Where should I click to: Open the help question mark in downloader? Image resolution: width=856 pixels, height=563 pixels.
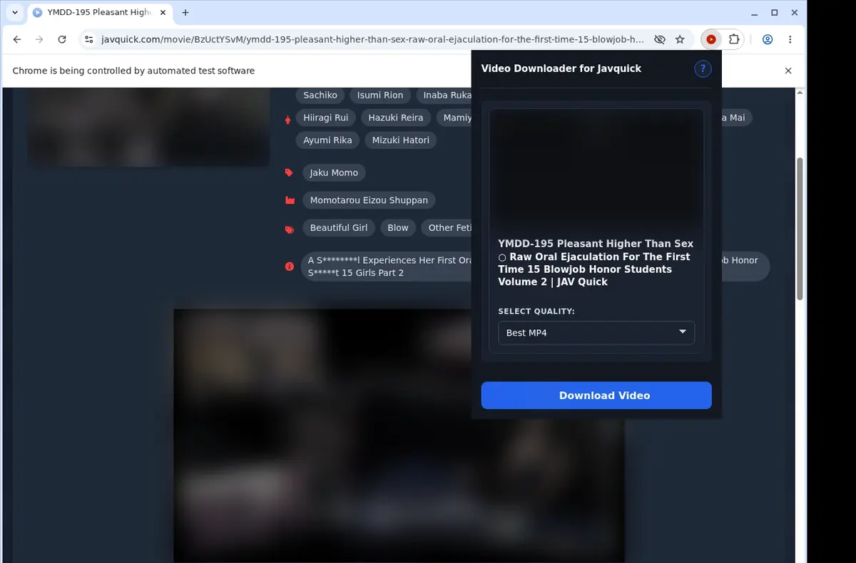703,68
